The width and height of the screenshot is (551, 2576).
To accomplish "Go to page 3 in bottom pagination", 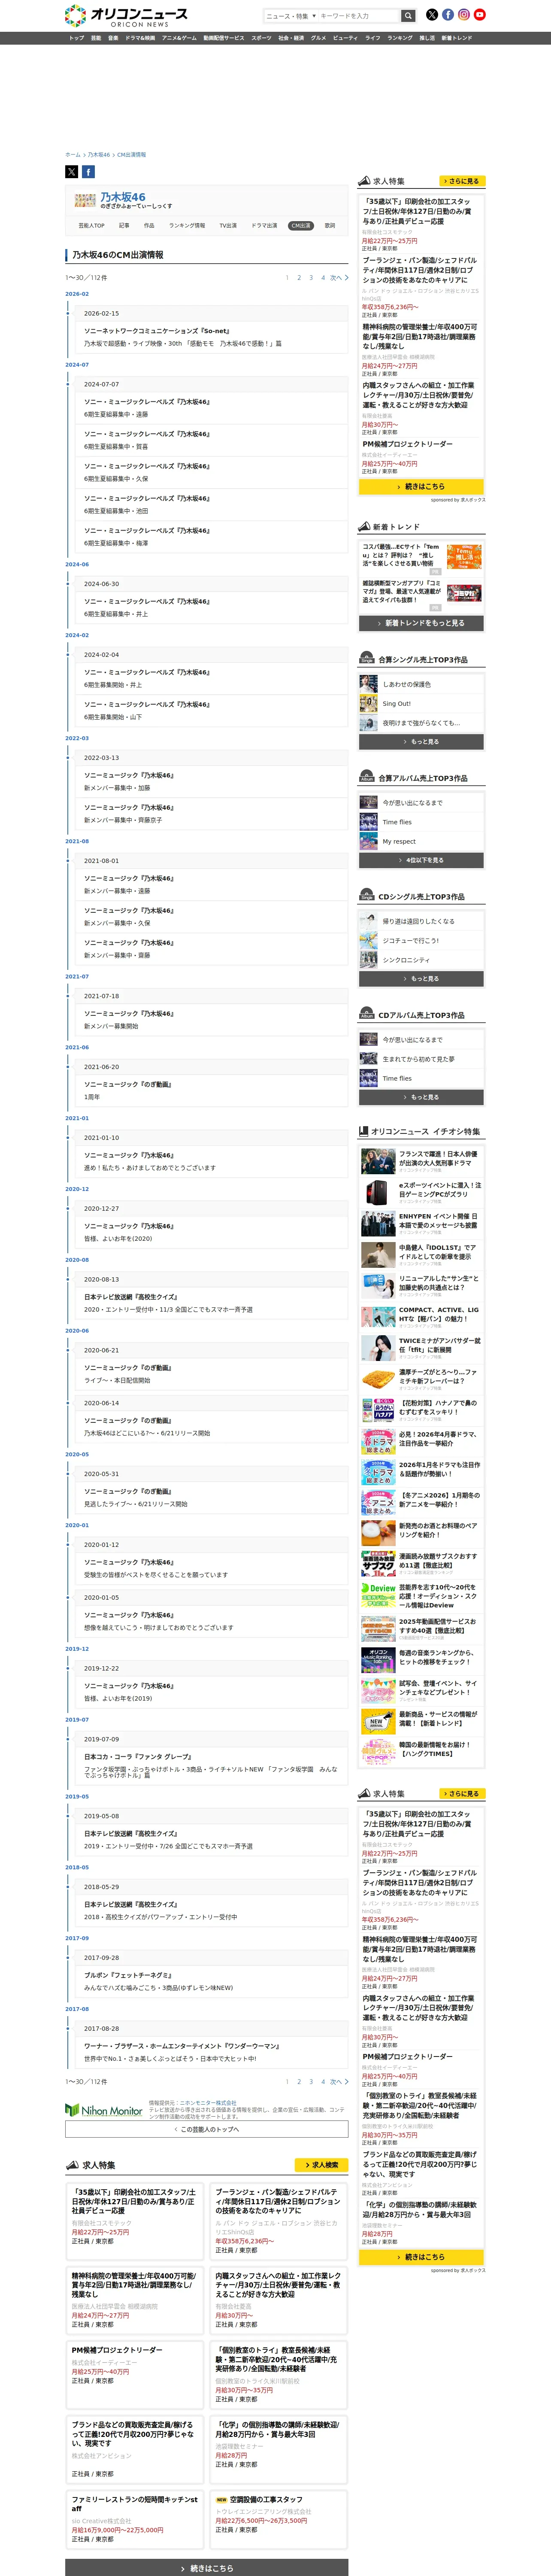I will point(311,2082).
